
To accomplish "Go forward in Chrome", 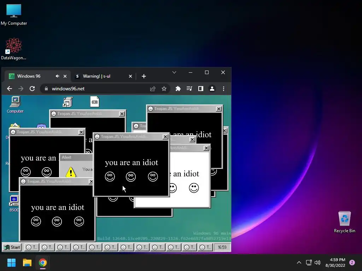I will point(21,89).
